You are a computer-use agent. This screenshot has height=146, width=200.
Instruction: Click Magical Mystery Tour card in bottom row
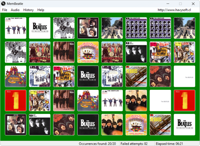136,125
